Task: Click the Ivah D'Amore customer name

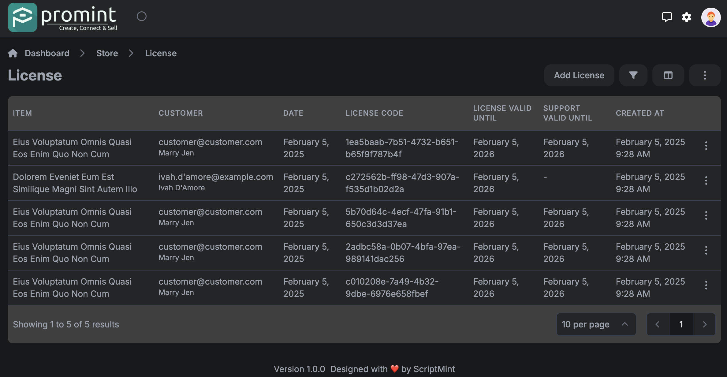Action: [181, 188]
